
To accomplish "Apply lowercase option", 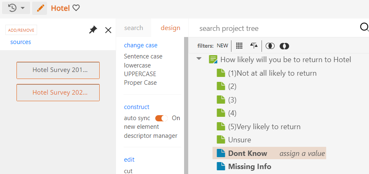I will coord(138,65).
